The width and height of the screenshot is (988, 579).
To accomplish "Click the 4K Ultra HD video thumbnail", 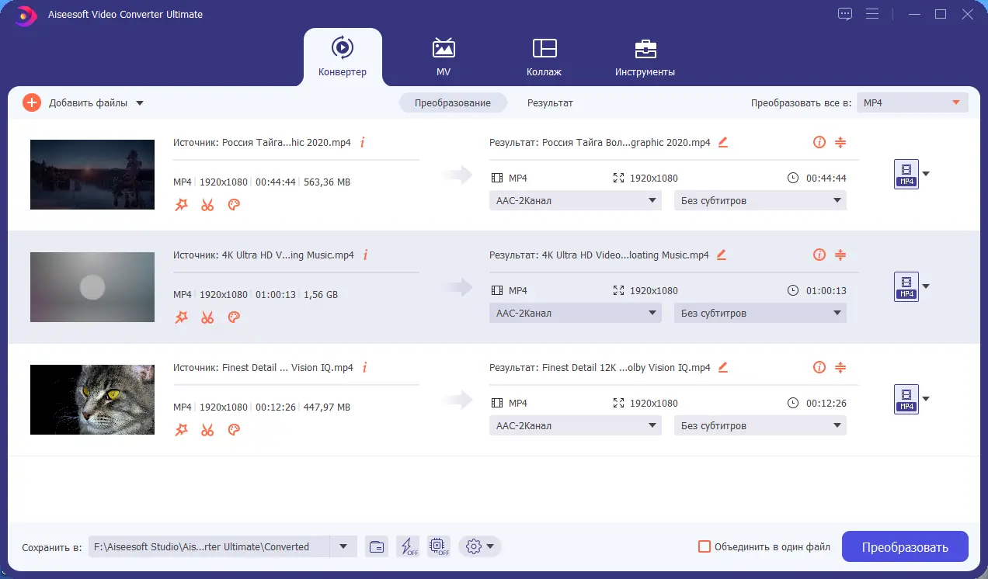I will tap(92, 287).
